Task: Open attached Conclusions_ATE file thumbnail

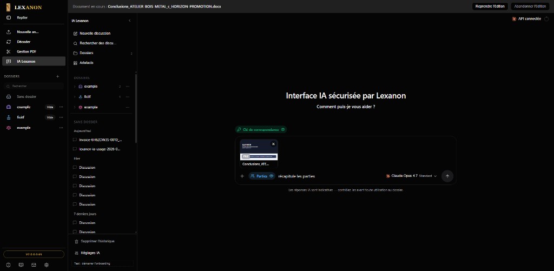Action: point(259,153)
